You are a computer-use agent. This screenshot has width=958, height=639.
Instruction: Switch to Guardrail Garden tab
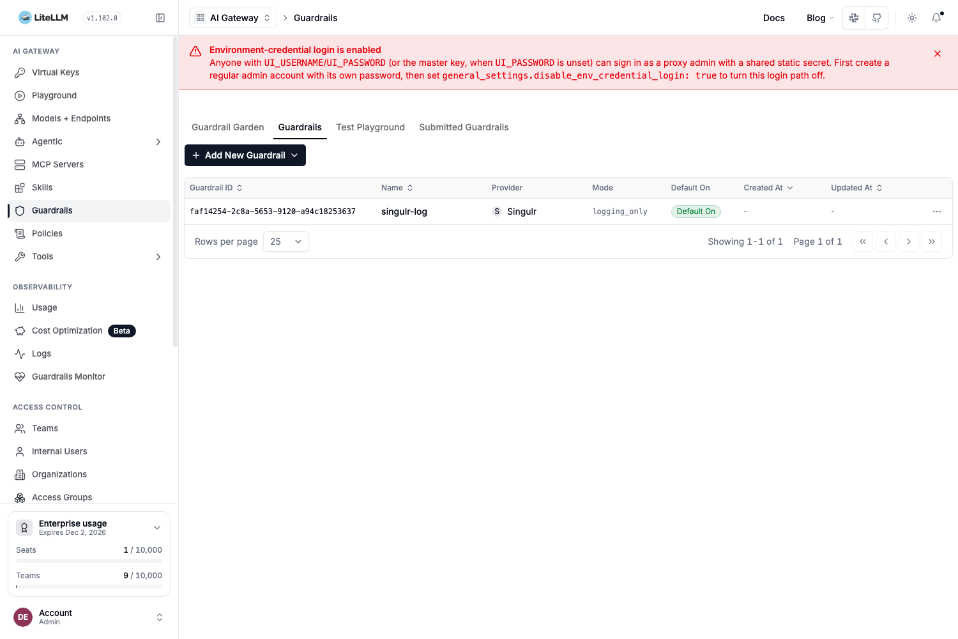click(228, 127)
